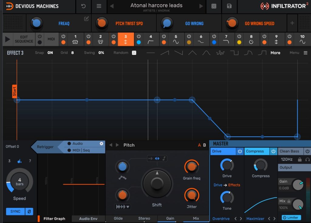Viewport: 311px width, 223px height.
Task: Toggle power for effect slot 1
Action: (63, 36)
